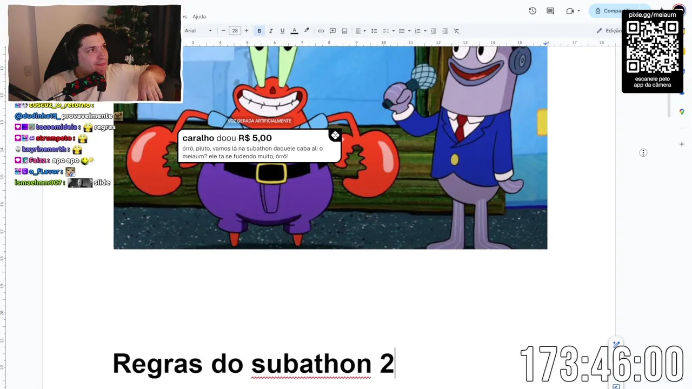Click the Gemini pencil-sparkle icon near the timer

point(616,344)
